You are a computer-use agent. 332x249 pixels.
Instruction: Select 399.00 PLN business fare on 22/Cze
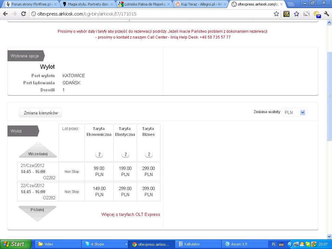coord(148,192)
